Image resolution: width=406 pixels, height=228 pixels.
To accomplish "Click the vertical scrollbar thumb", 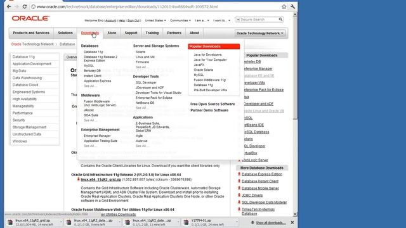I will pos(295,68).
